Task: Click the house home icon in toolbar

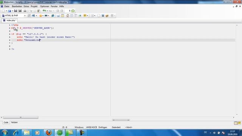Action: tap(67, 15)
